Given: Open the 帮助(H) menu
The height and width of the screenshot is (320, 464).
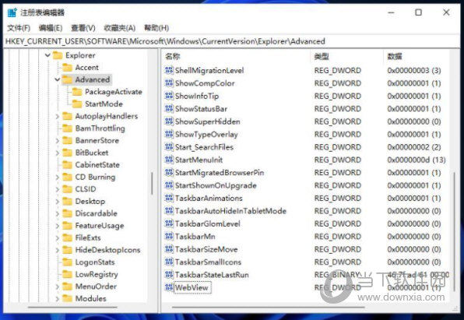Looking at the screenshot, I should point(156,28).
